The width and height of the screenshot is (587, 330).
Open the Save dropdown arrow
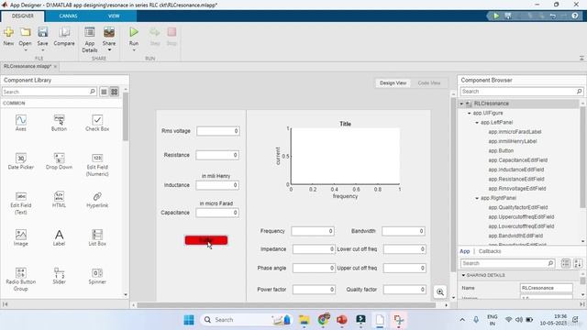pos(43,50)
